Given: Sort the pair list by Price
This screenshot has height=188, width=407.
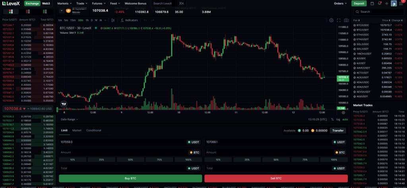Looking at the screenshot, I should (386, 20).
